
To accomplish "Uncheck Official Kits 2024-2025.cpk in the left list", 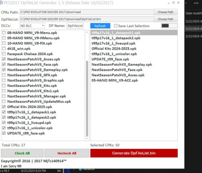I will tap(4, 107).
